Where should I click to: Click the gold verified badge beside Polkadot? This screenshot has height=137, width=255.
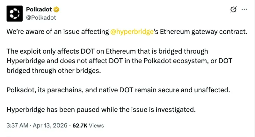point(56,10)
